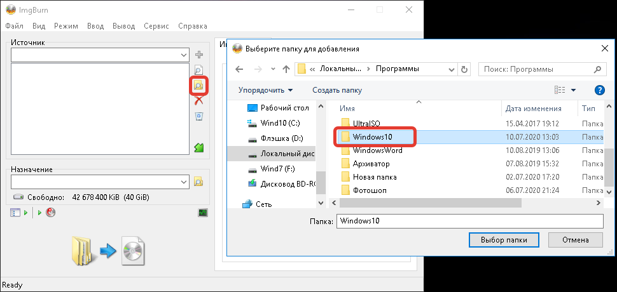Screen dimensions: 617x292
Task: Open the Вывод menu
Action: pyautogui.click(x=123, y=26)
